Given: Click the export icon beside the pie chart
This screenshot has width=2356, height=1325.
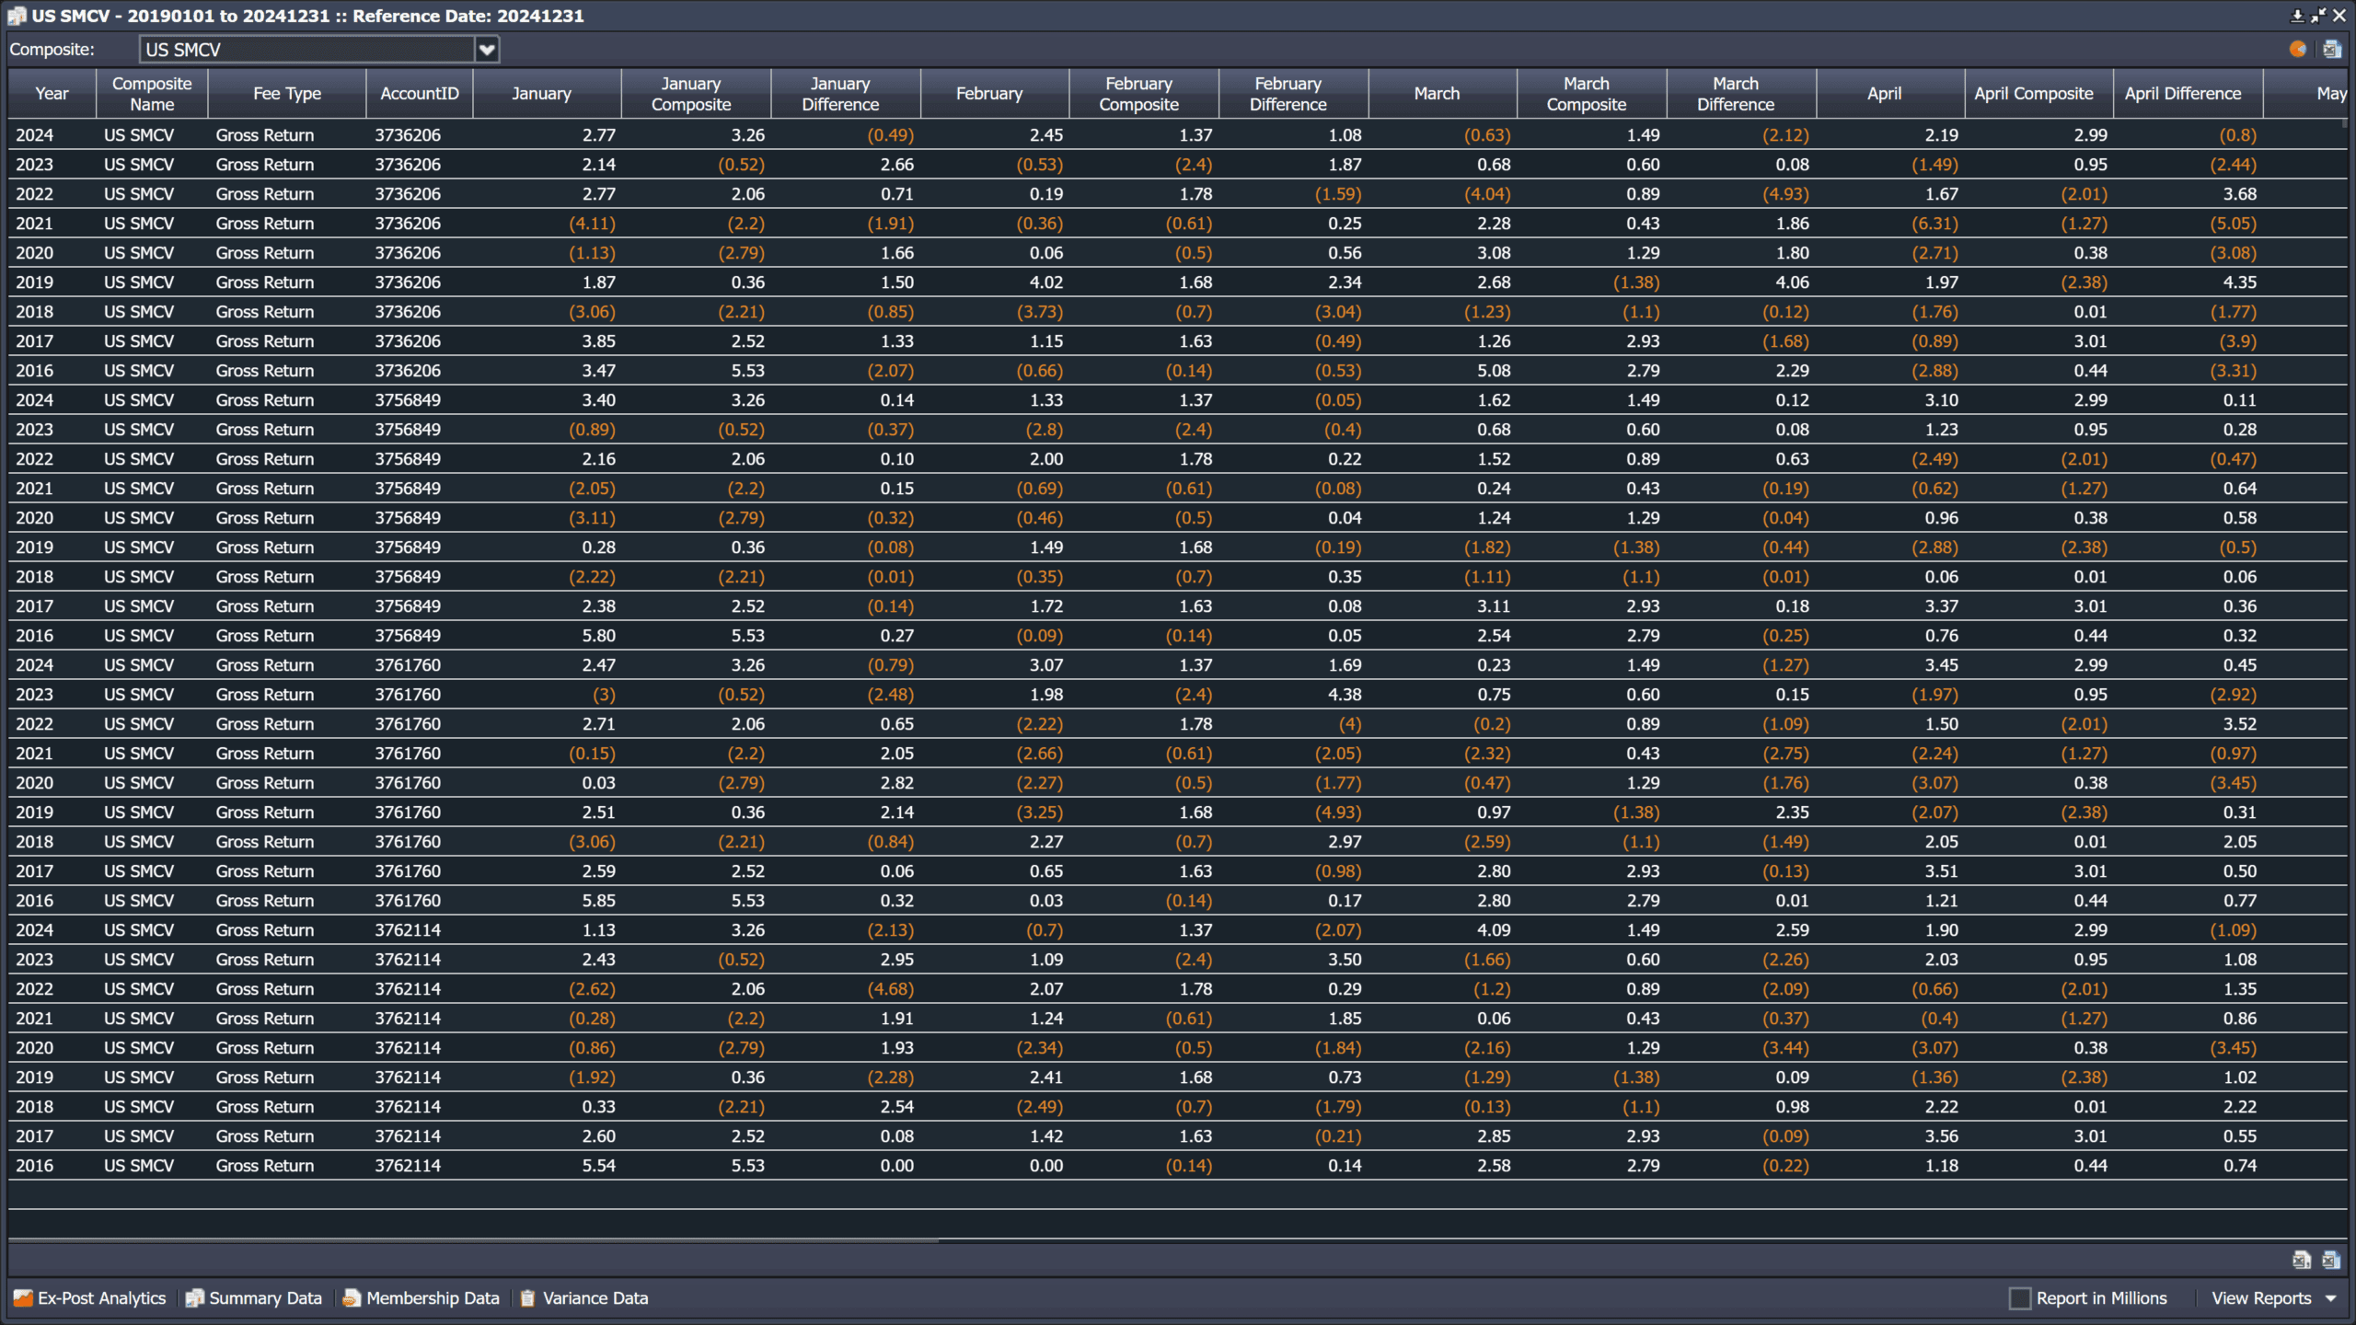Looking at the screenshot, I should (2331, 50).
